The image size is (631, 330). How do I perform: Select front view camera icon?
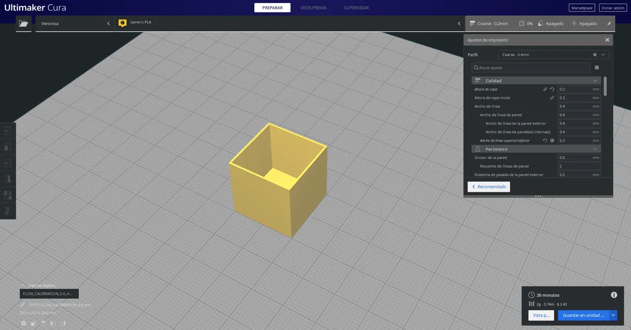coord(33,324)
